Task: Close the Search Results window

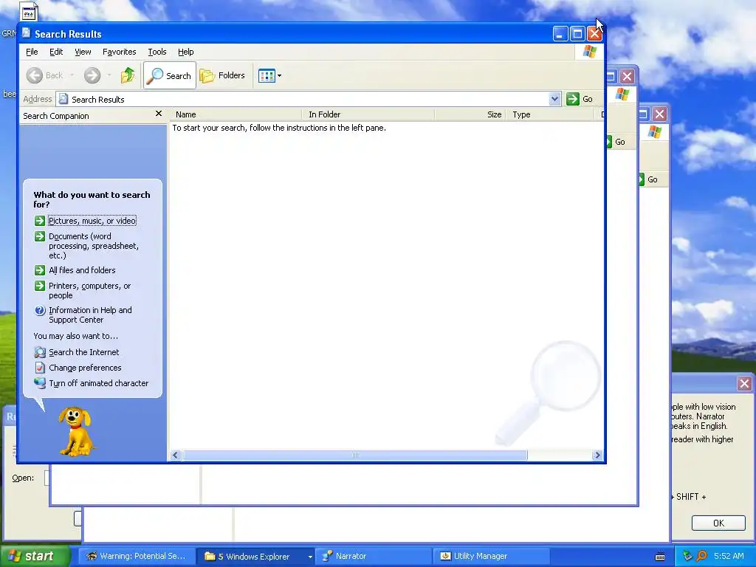Action: 594,34
